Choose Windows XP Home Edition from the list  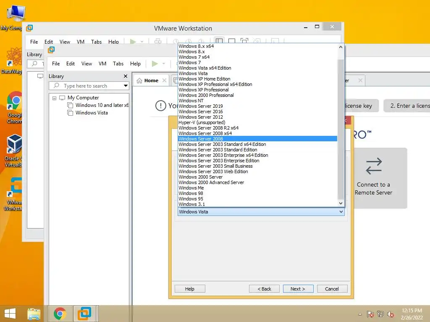tap(257, 79)
